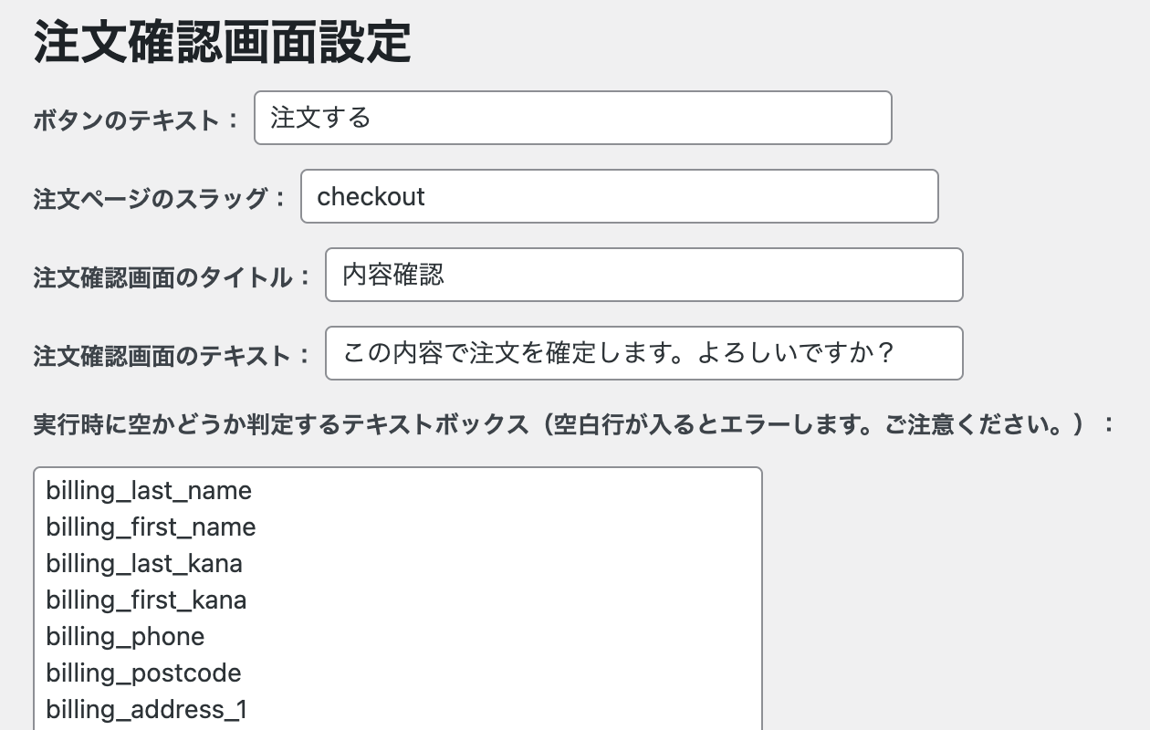Click the word checkout inside the slug field

pos(370,196)
